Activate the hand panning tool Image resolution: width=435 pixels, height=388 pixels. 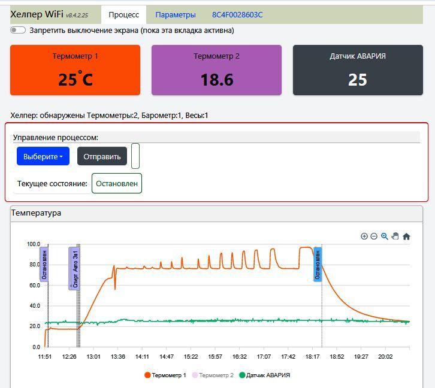tap(395, 237)
